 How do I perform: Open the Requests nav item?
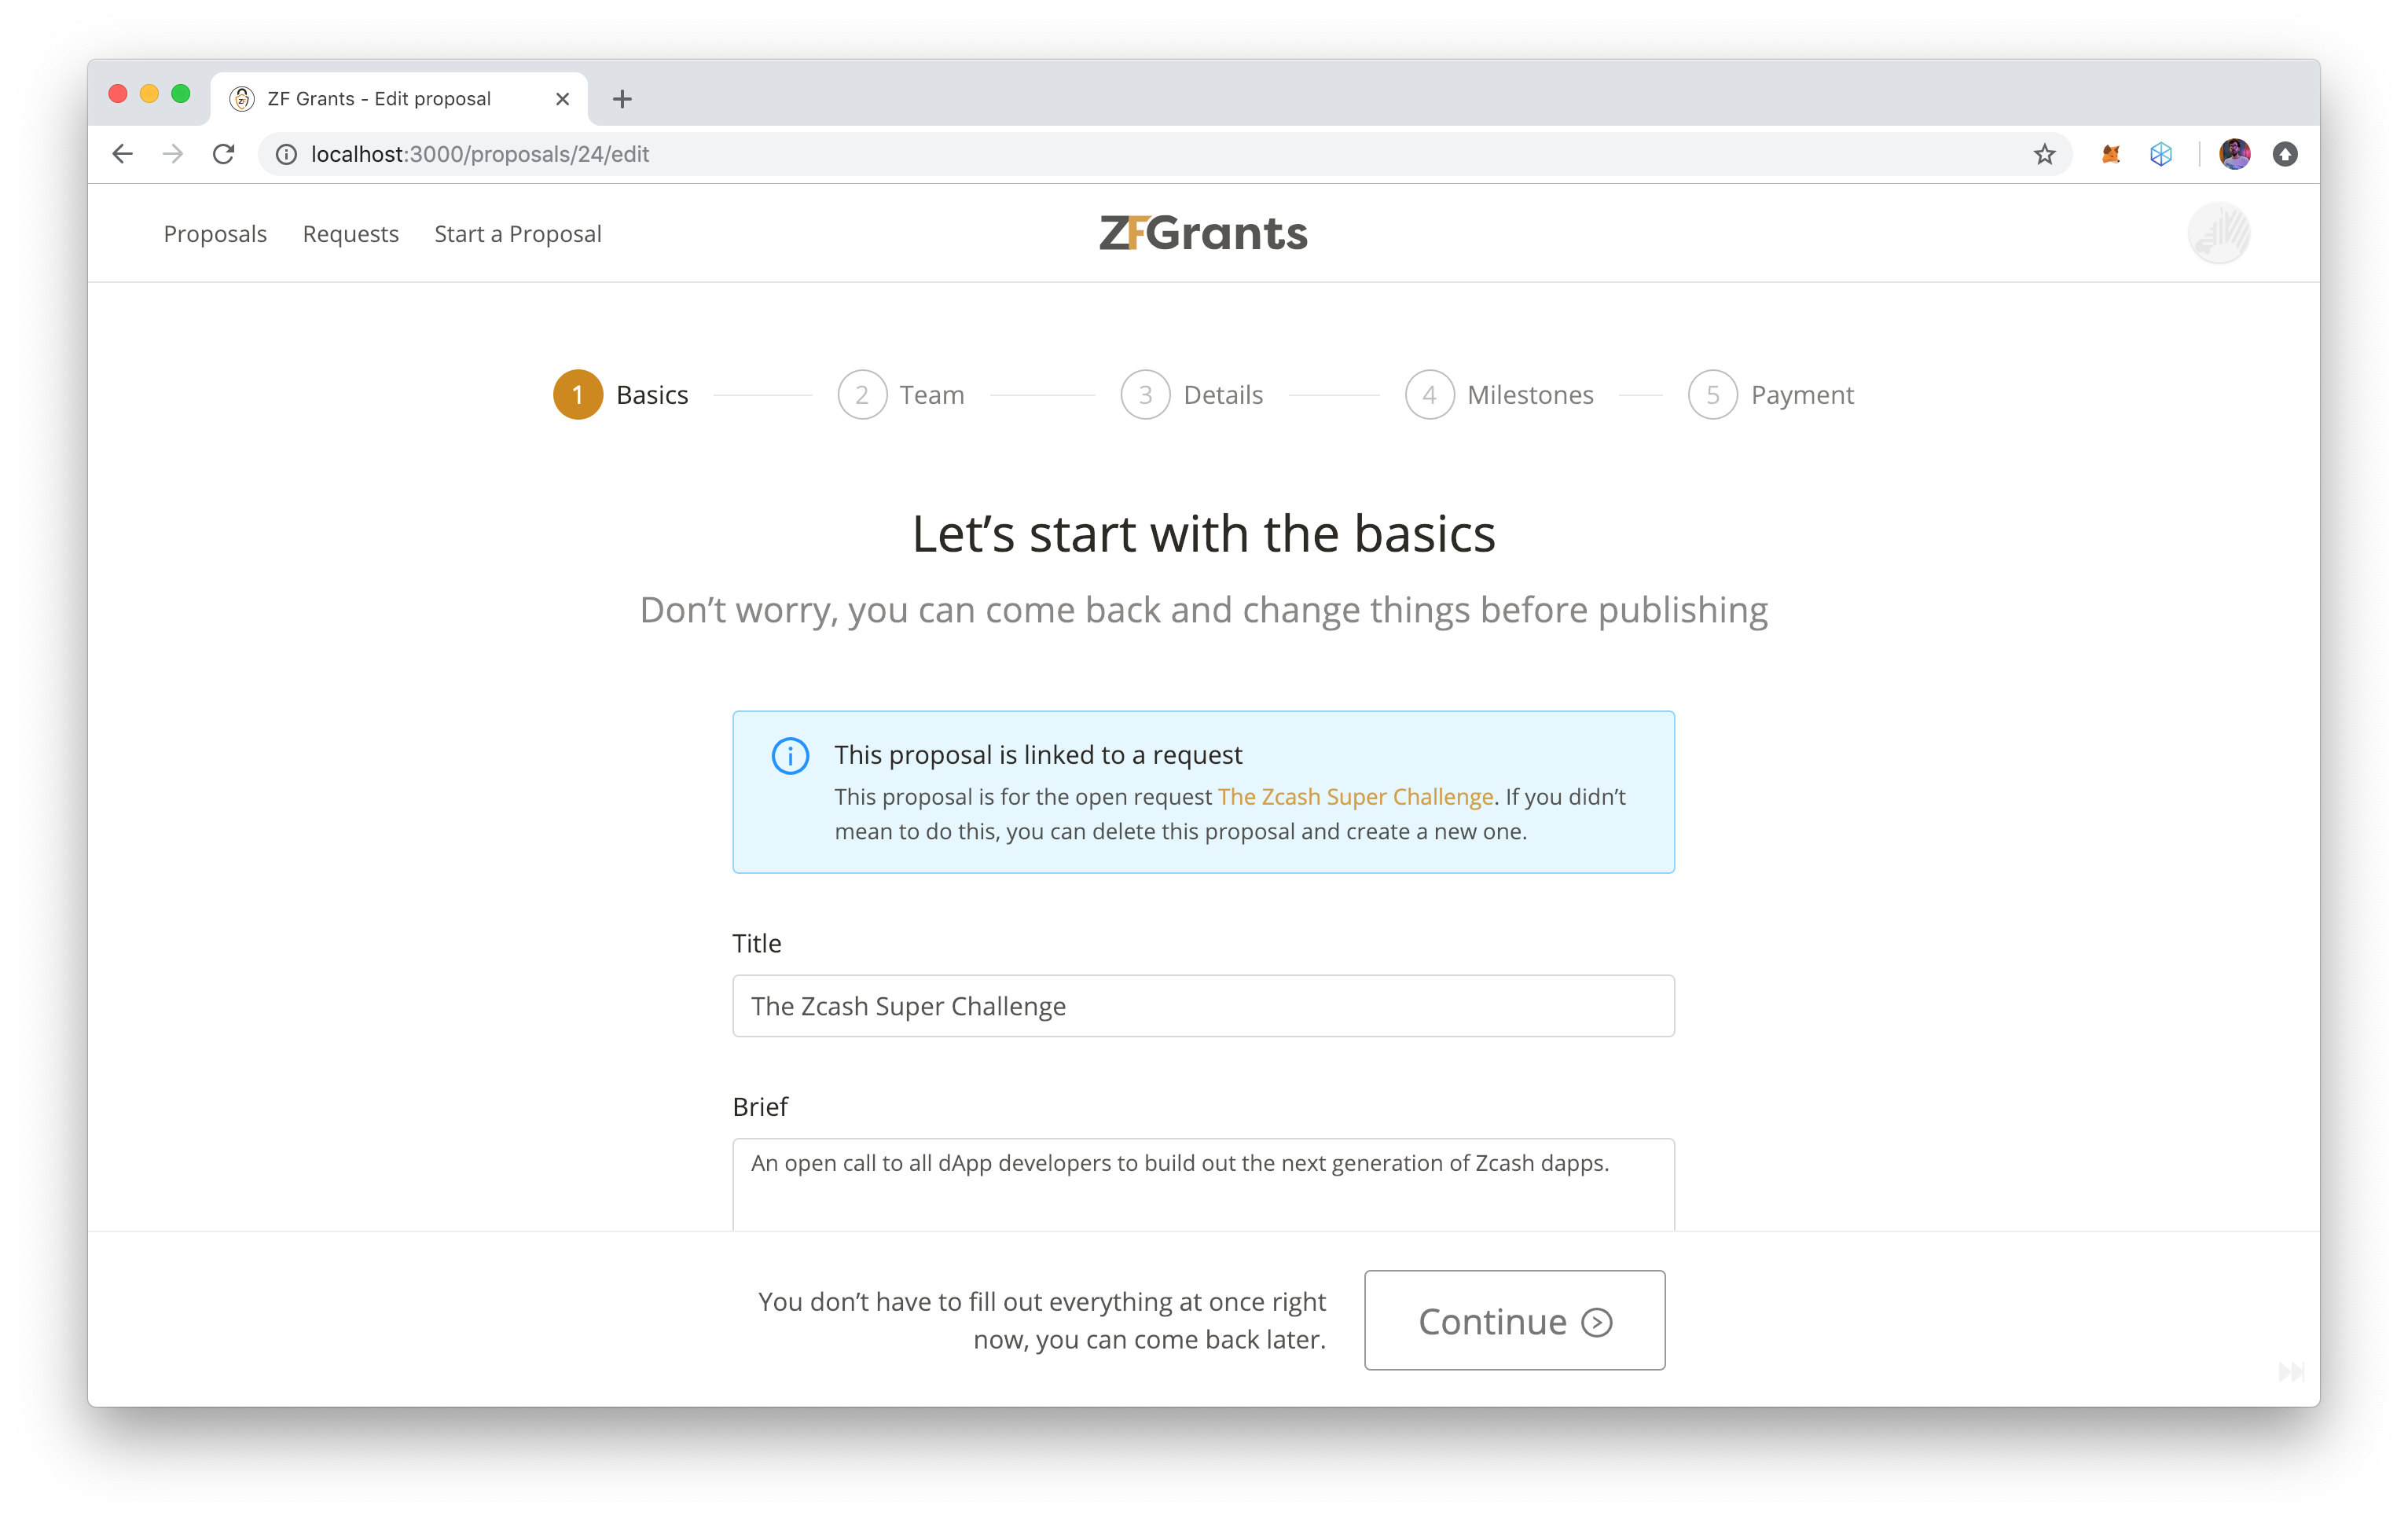[350, 234]
